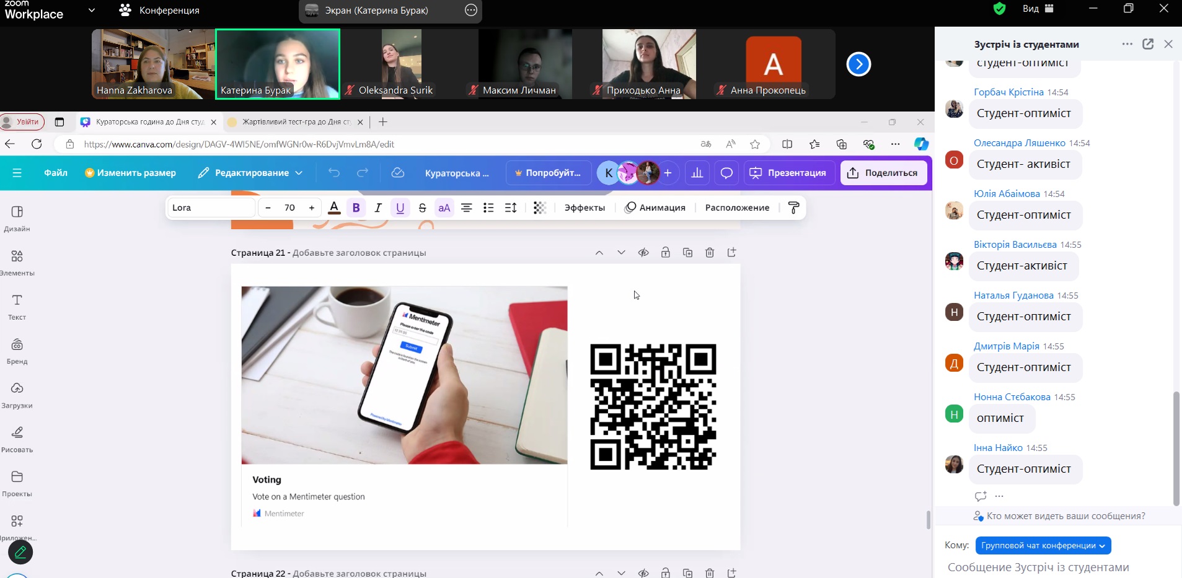Move page 21 down with chevron
1182x578 pixels.
coord(621,253)
